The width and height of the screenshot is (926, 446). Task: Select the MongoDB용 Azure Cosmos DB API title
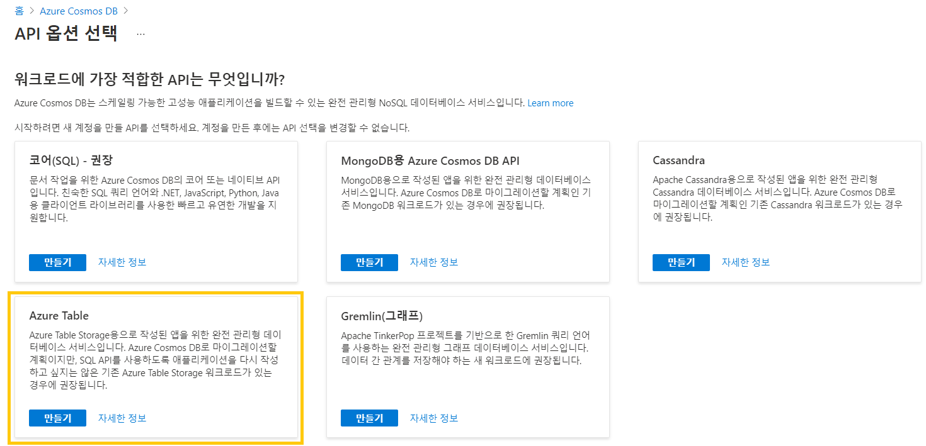pos(430,160)
